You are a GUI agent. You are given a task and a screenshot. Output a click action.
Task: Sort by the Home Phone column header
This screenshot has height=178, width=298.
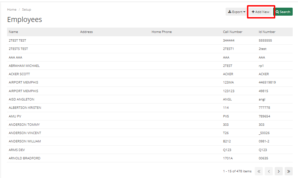(x=161, y=32)
